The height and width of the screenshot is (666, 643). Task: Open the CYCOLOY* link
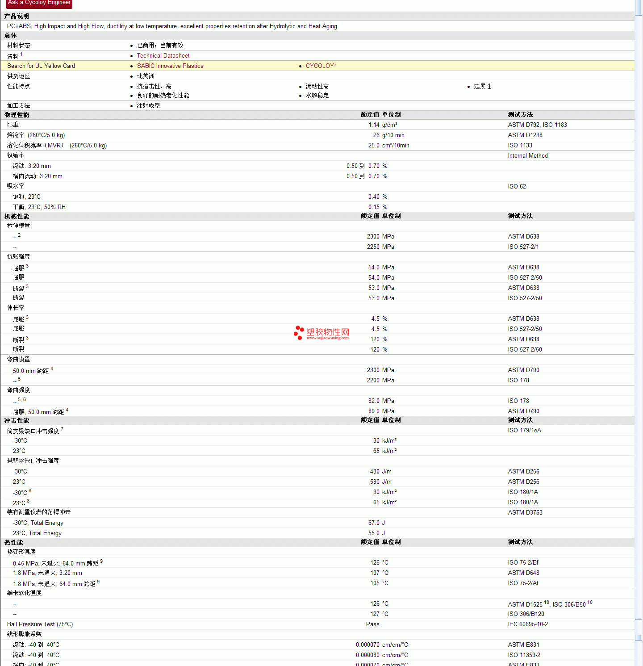click(x=321, y=66)
